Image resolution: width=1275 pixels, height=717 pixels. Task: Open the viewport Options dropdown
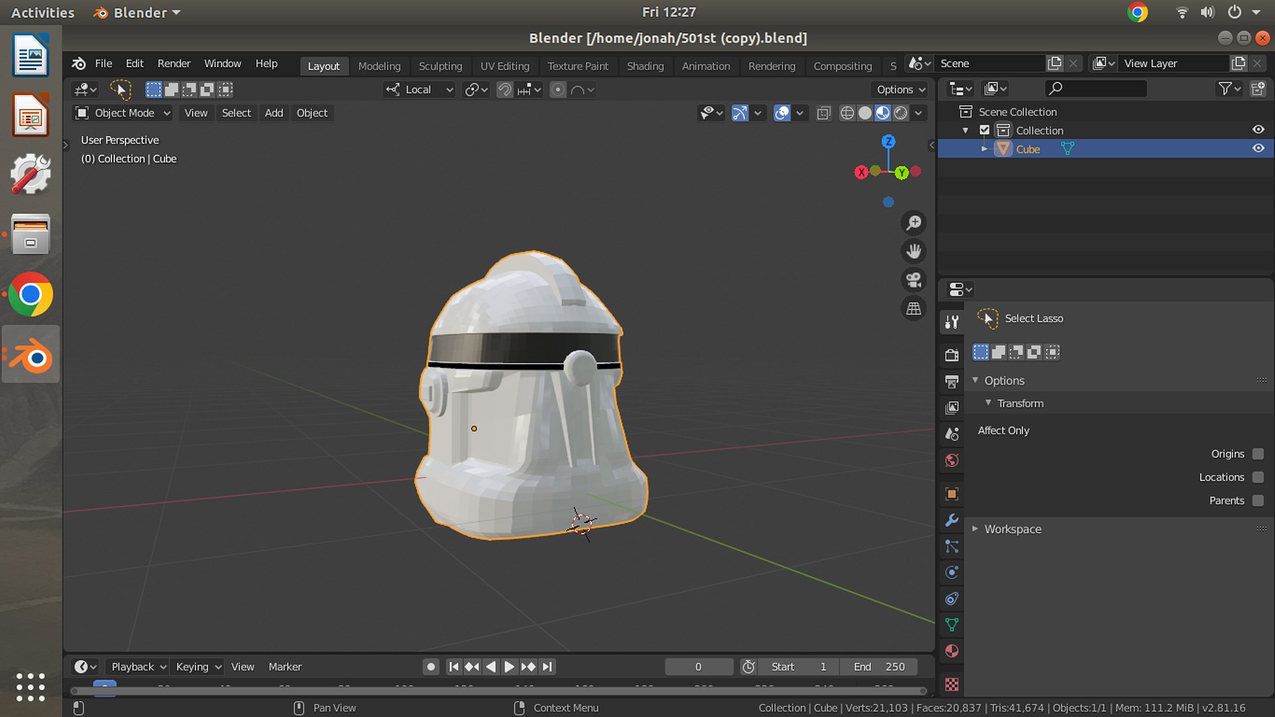pyautogui.click(x=900, y=90)
